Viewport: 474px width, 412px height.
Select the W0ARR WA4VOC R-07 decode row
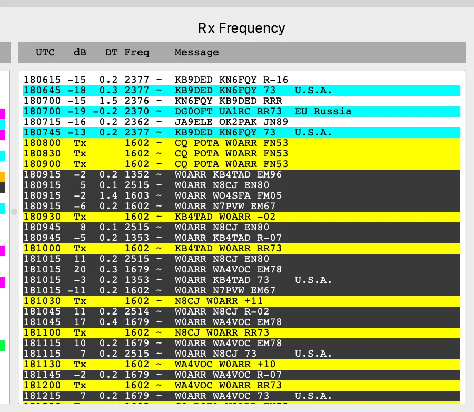(x=242, y=375)
